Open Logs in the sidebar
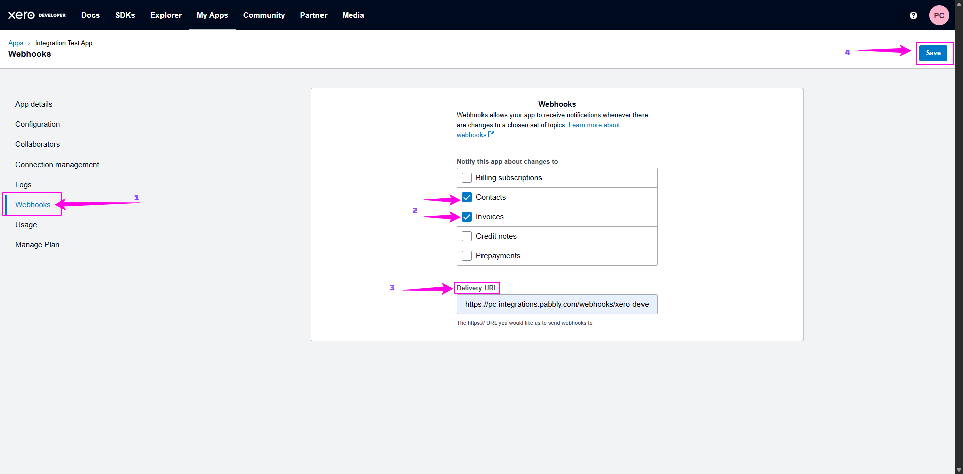This screenshot has height=474, width=963. (x=23, y=185)
